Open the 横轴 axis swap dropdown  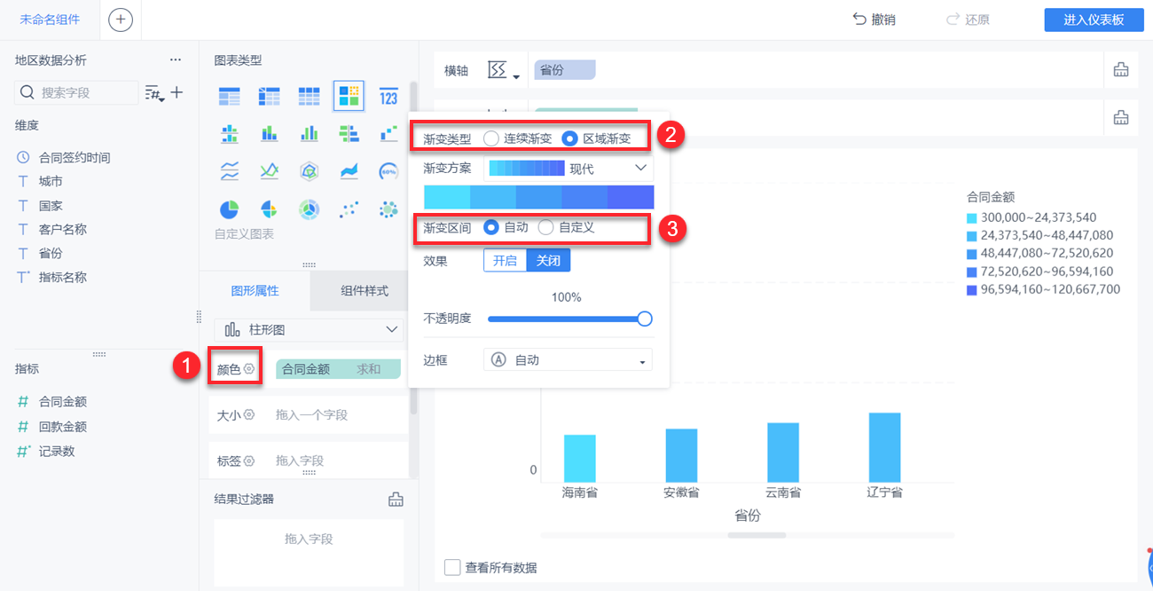coord(503,70)
